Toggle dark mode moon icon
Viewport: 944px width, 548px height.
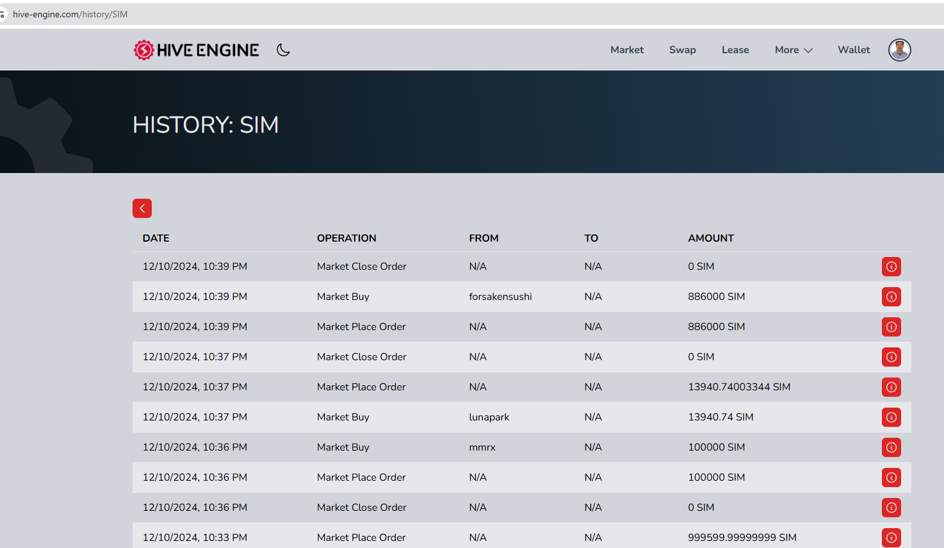point(283,50)
